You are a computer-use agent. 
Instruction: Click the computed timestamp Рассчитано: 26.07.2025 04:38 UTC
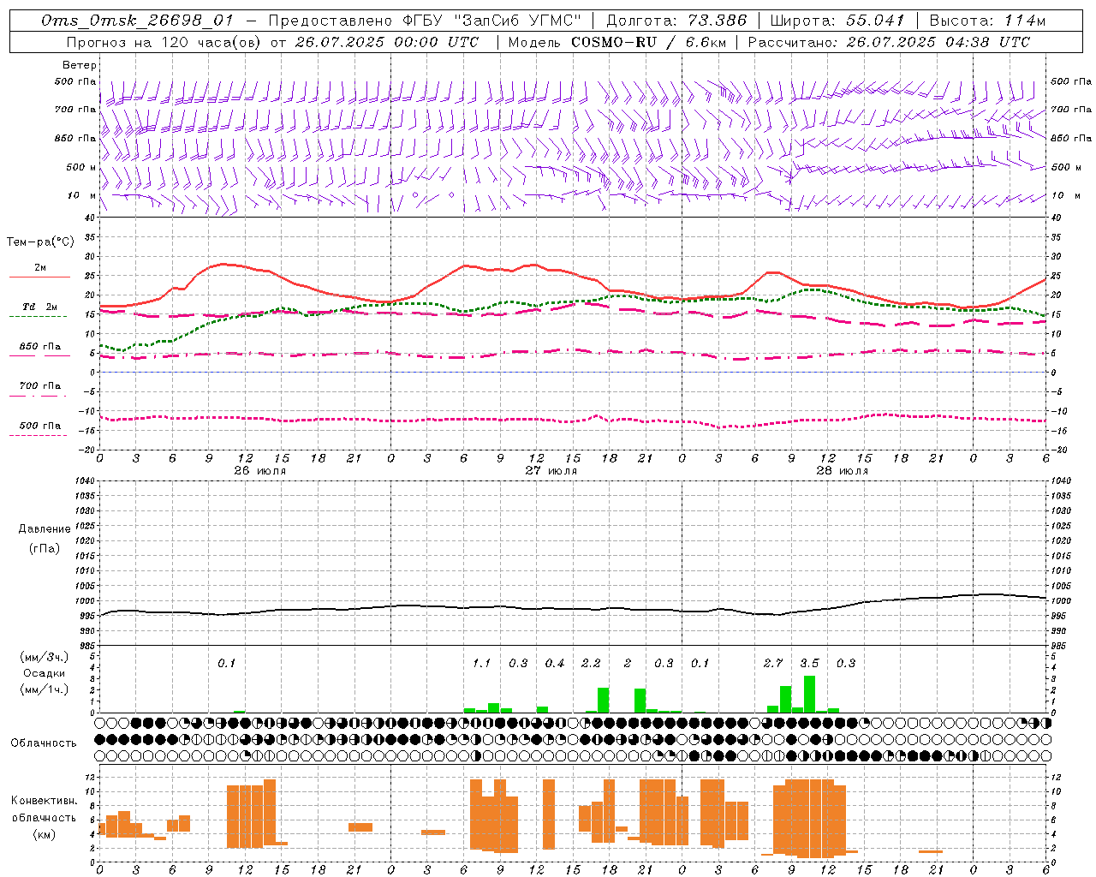pos(889,42)
